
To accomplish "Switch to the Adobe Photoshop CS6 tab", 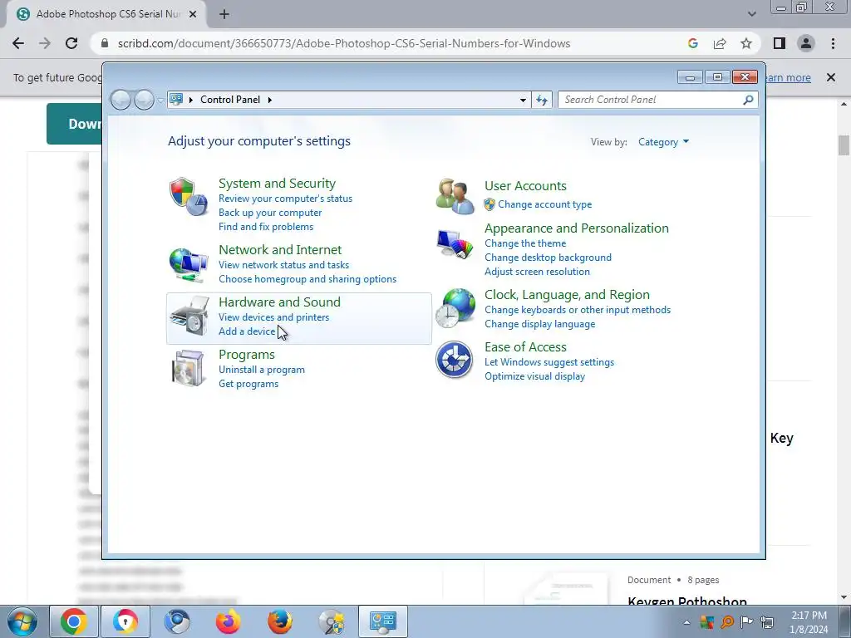I will pos(106,14).
